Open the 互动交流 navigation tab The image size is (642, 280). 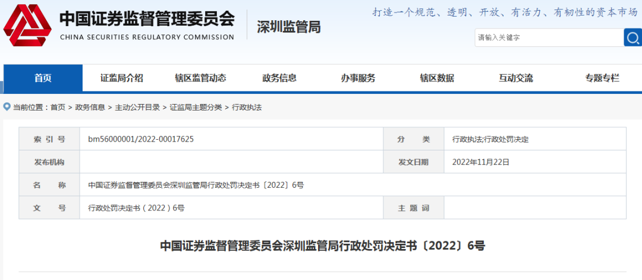tap(516, 78)
